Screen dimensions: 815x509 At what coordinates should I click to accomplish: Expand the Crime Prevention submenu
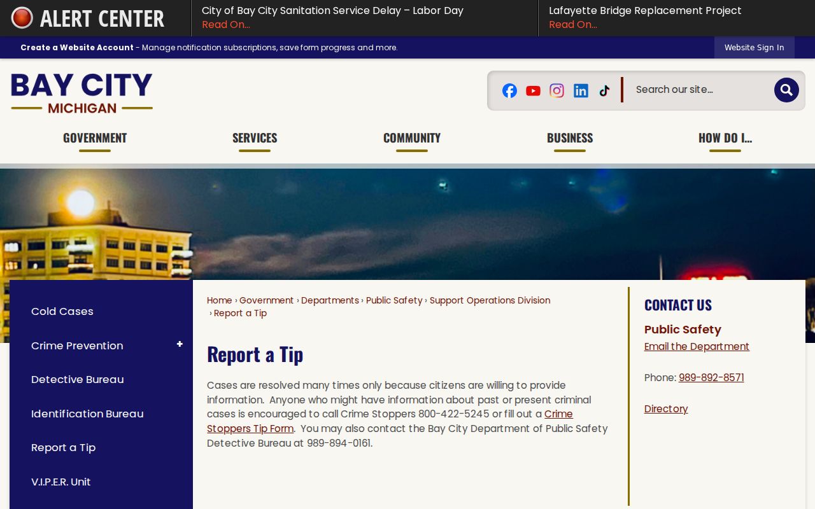point(180,344)
